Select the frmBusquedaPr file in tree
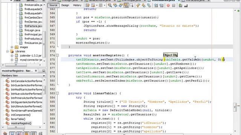Image resolution: width=241 pixels, height=135 pixels. 33,13
